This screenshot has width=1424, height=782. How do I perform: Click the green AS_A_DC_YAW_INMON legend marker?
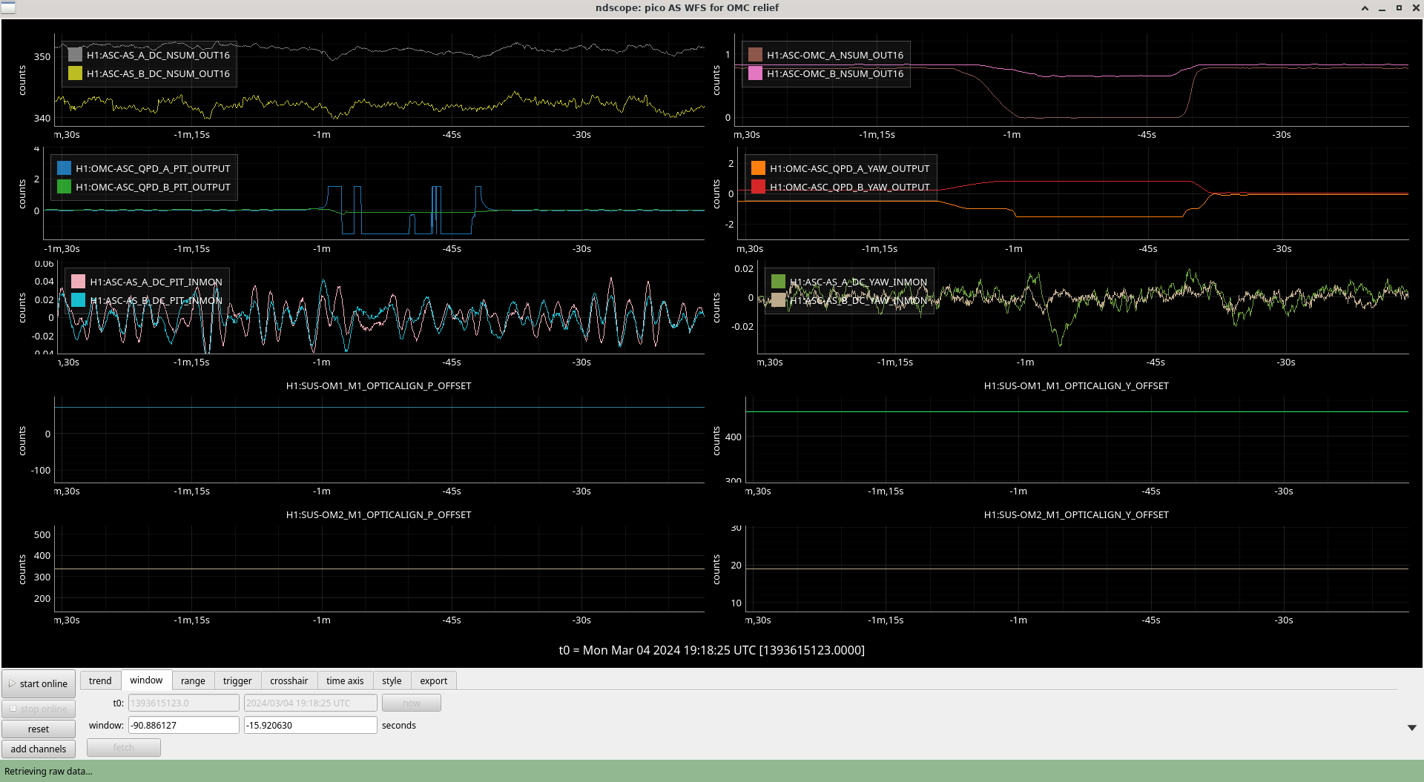pos(778,282)
